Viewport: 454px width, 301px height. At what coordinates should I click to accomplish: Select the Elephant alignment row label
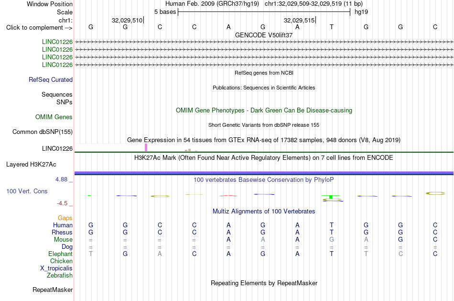(60, 254)
